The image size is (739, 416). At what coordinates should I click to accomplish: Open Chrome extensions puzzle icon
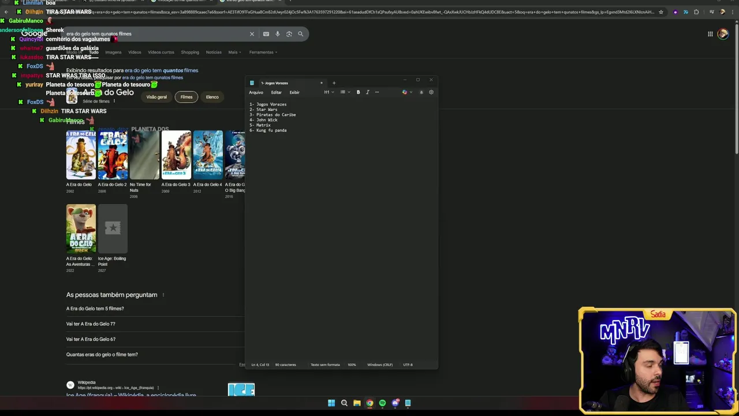tap(696, 12)
